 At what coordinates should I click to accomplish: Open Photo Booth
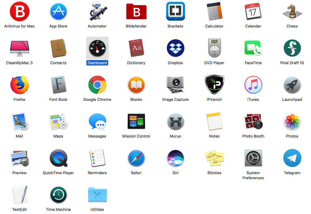pos(253,121)
